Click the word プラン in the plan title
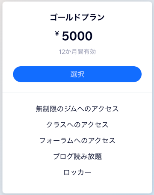Image resolution: width=154 pixels, height=195 pixels. click(93, 17)
